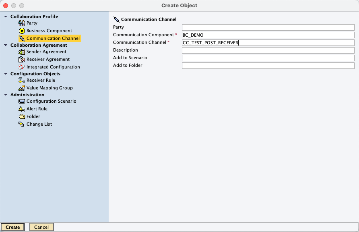The image size is (359, 232).
Task: Click the Cancel button
Action: (x=41, y=227)
